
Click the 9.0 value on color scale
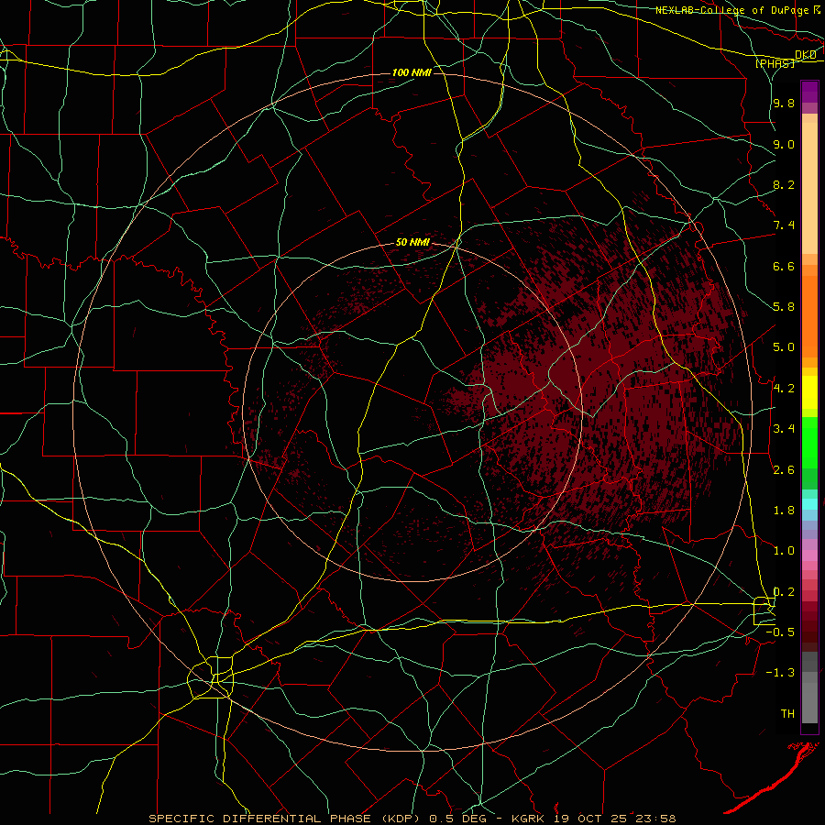tap(784, 144)
